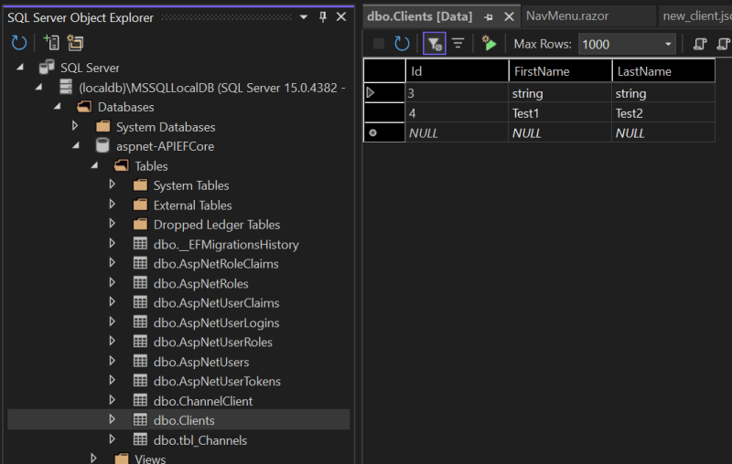This screenshot has height=464, width=732.
Task: Close the SQL Server Object Explorer panel
Action: [x=341, y=16]
